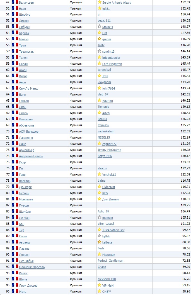Open the АСМ Бельфор team link
The image size is (191, 295).
click(29, 132)
